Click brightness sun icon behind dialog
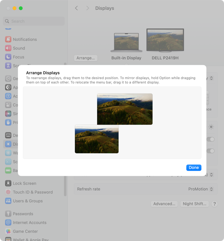The width and height of the screenshot is (224, 241). click(211, 127)
